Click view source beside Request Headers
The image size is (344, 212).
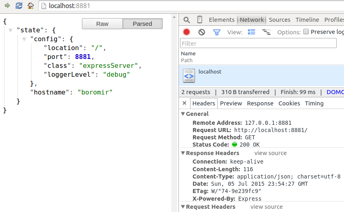click(266, 207)
